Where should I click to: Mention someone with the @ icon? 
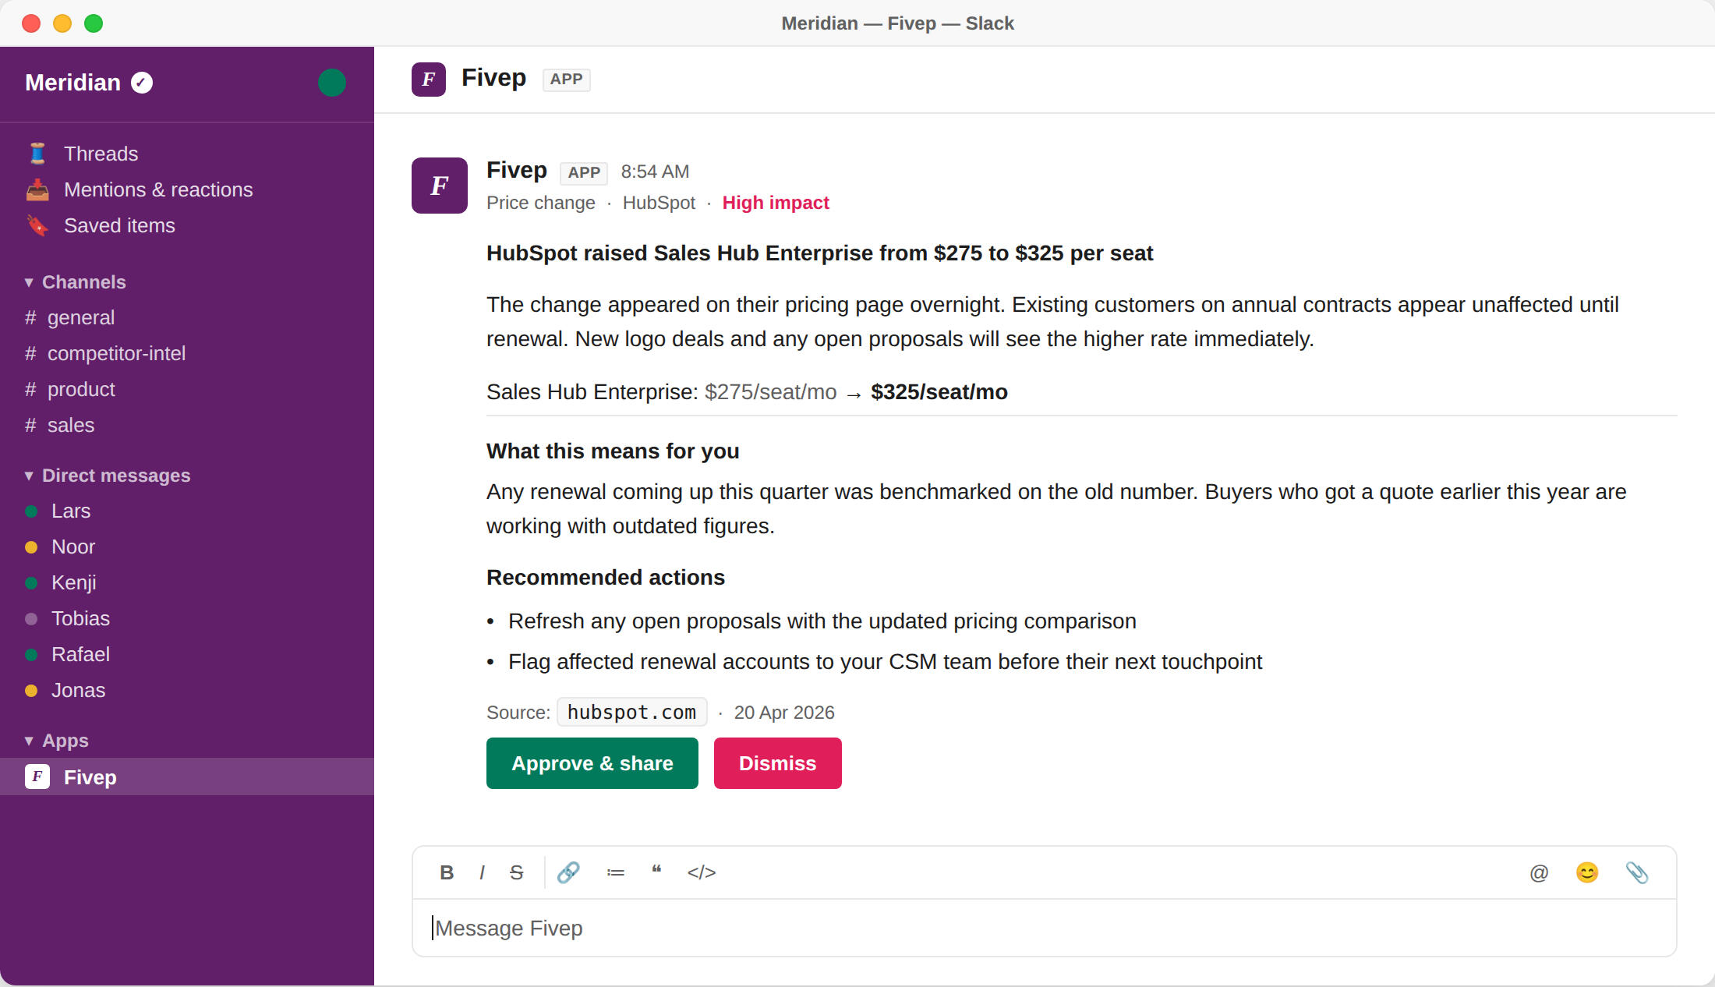click(x=1539, y=872)
